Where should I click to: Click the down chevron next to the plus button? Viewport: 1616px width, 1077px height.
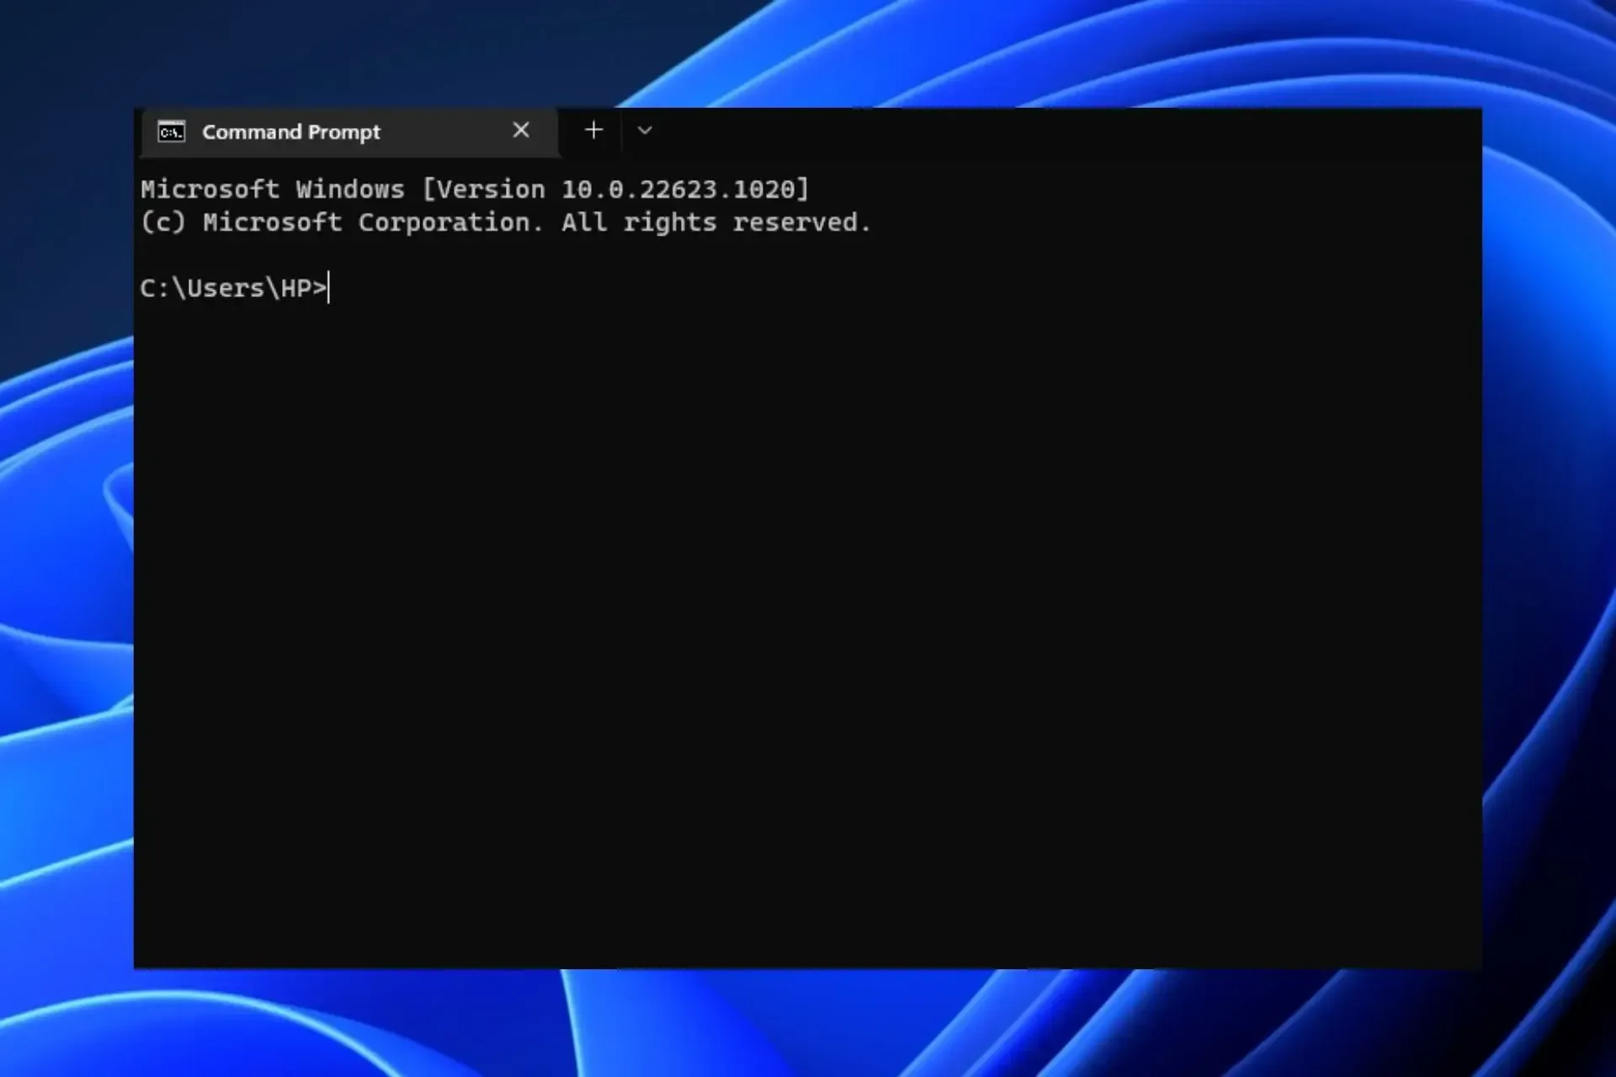645,131
